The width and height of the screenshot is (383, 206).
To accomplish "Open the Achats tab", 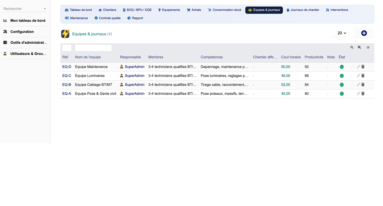I will [x=194, y=10].
